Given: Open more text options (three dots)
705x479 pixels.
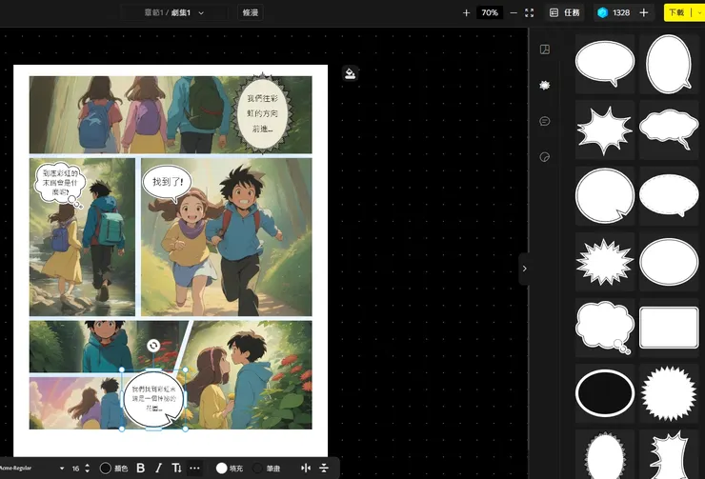Looking at the screenshot, I should 195,468.
